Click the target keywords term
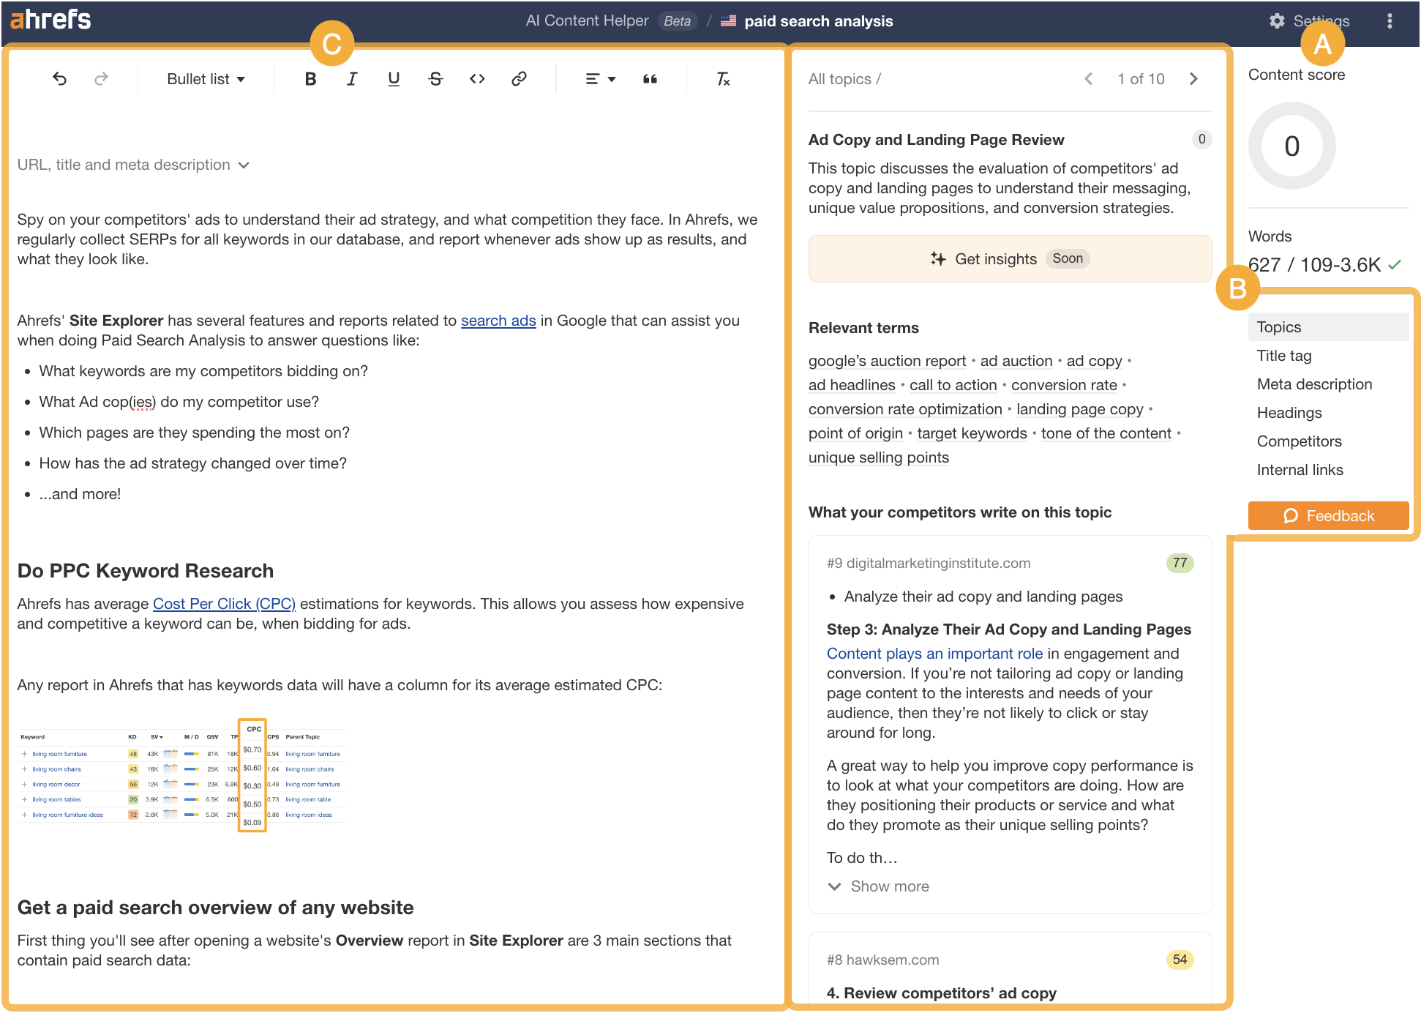 (x=972, y=433)
